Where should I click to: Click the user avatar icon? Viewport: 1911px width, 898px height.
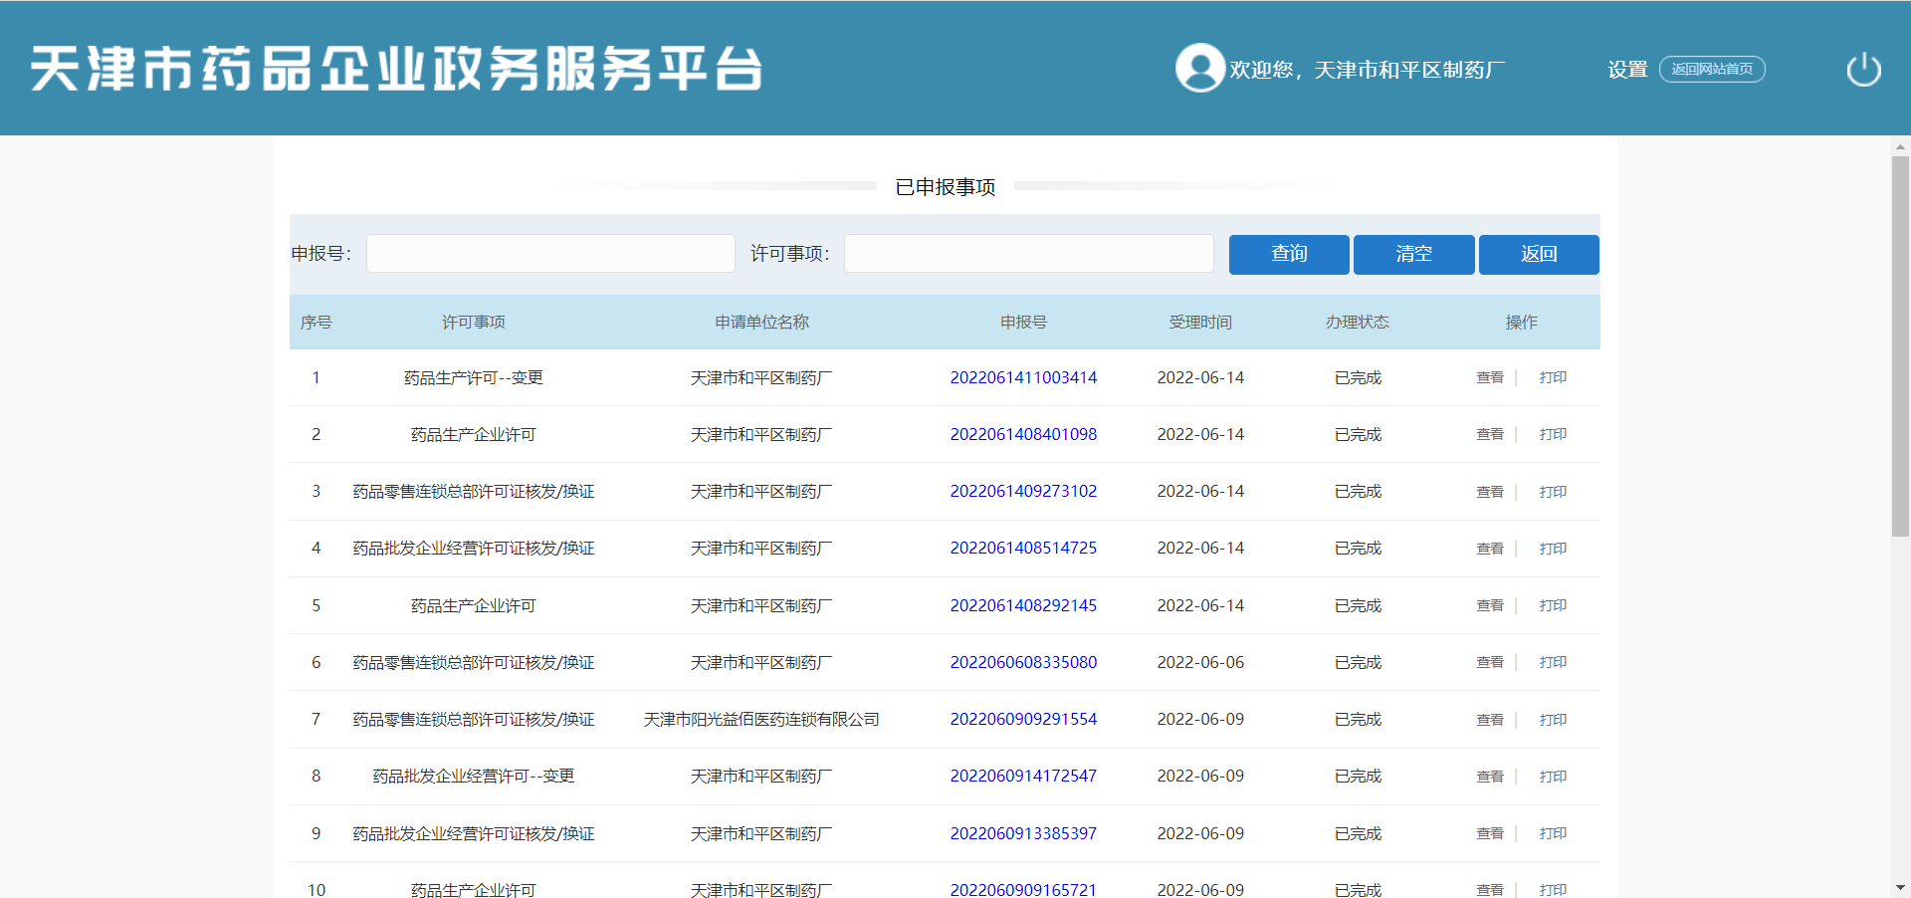point(1199,69)
